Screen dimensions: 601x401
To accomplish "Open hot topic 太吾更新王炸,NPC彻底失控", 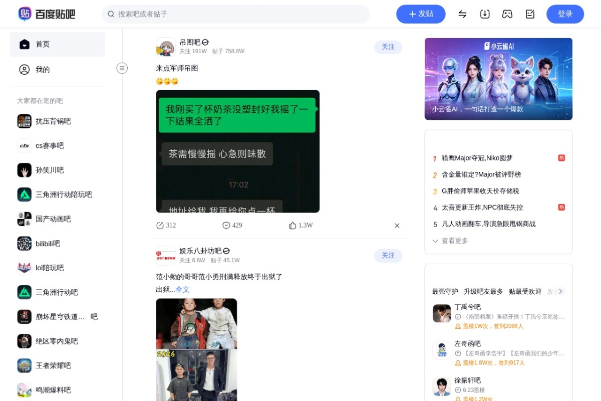I will point(482,208).
